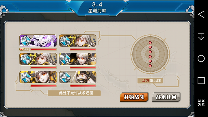Click the 战术迂回 tactical detour button
Viewport: 208px width, 117px height.
166,97
